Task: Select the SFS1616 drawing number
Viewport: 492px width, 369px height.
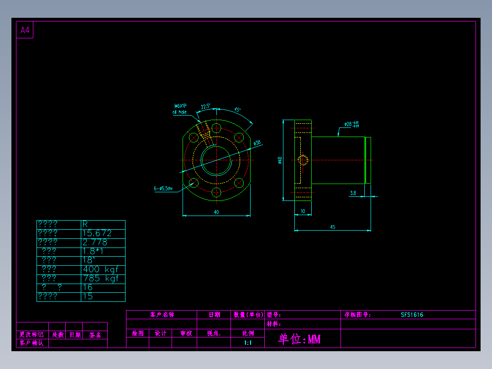Action: pos(412,315)
